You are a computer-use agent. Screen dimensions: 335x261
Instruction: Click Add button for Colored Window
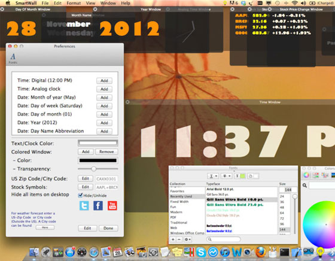click(86, 151)
